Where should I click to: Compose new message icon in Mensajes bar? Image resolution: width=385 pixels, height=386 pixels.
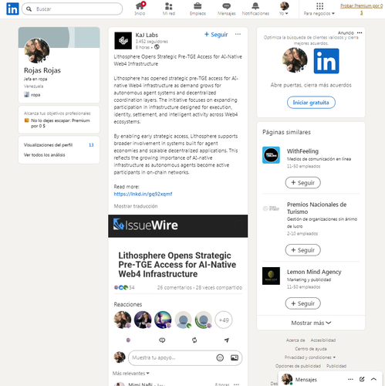pyautogui.click(x=362, y=379)
